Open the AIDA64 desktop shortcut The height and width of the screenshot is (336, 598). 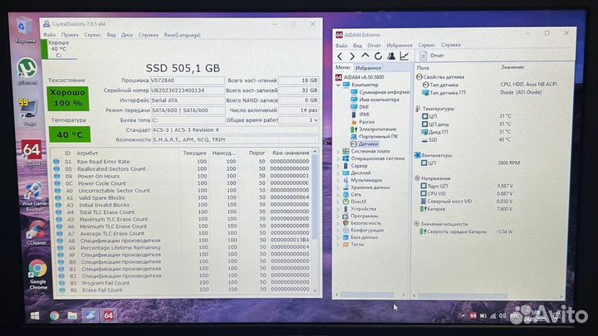(32, 153)
